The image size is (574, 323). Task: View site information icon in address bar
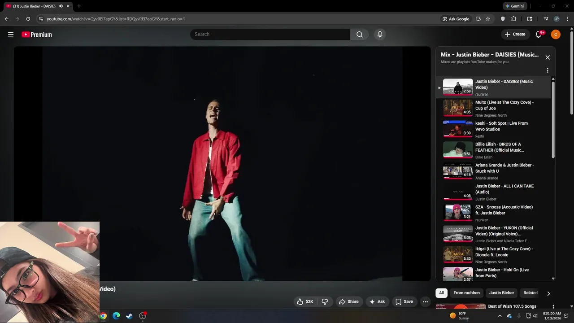point(40,19)
